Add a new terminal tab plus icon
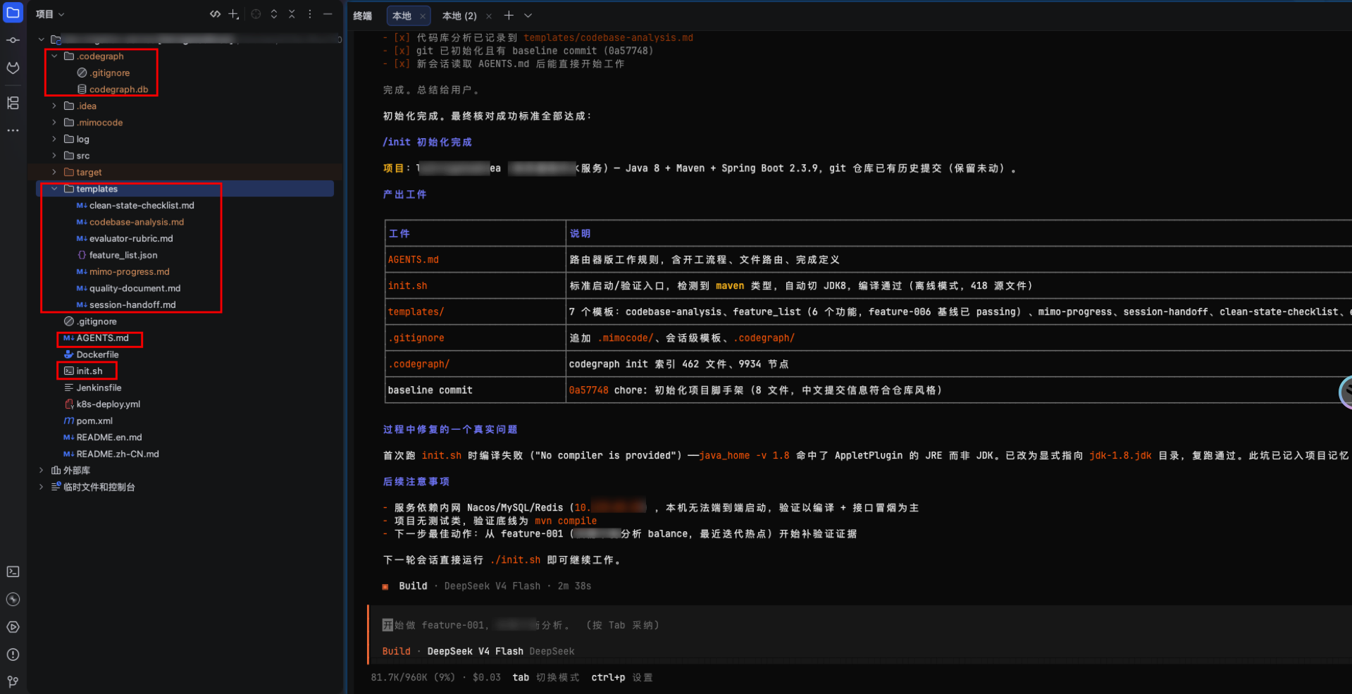Screen dimensions: 1352x694 (509, 16)
